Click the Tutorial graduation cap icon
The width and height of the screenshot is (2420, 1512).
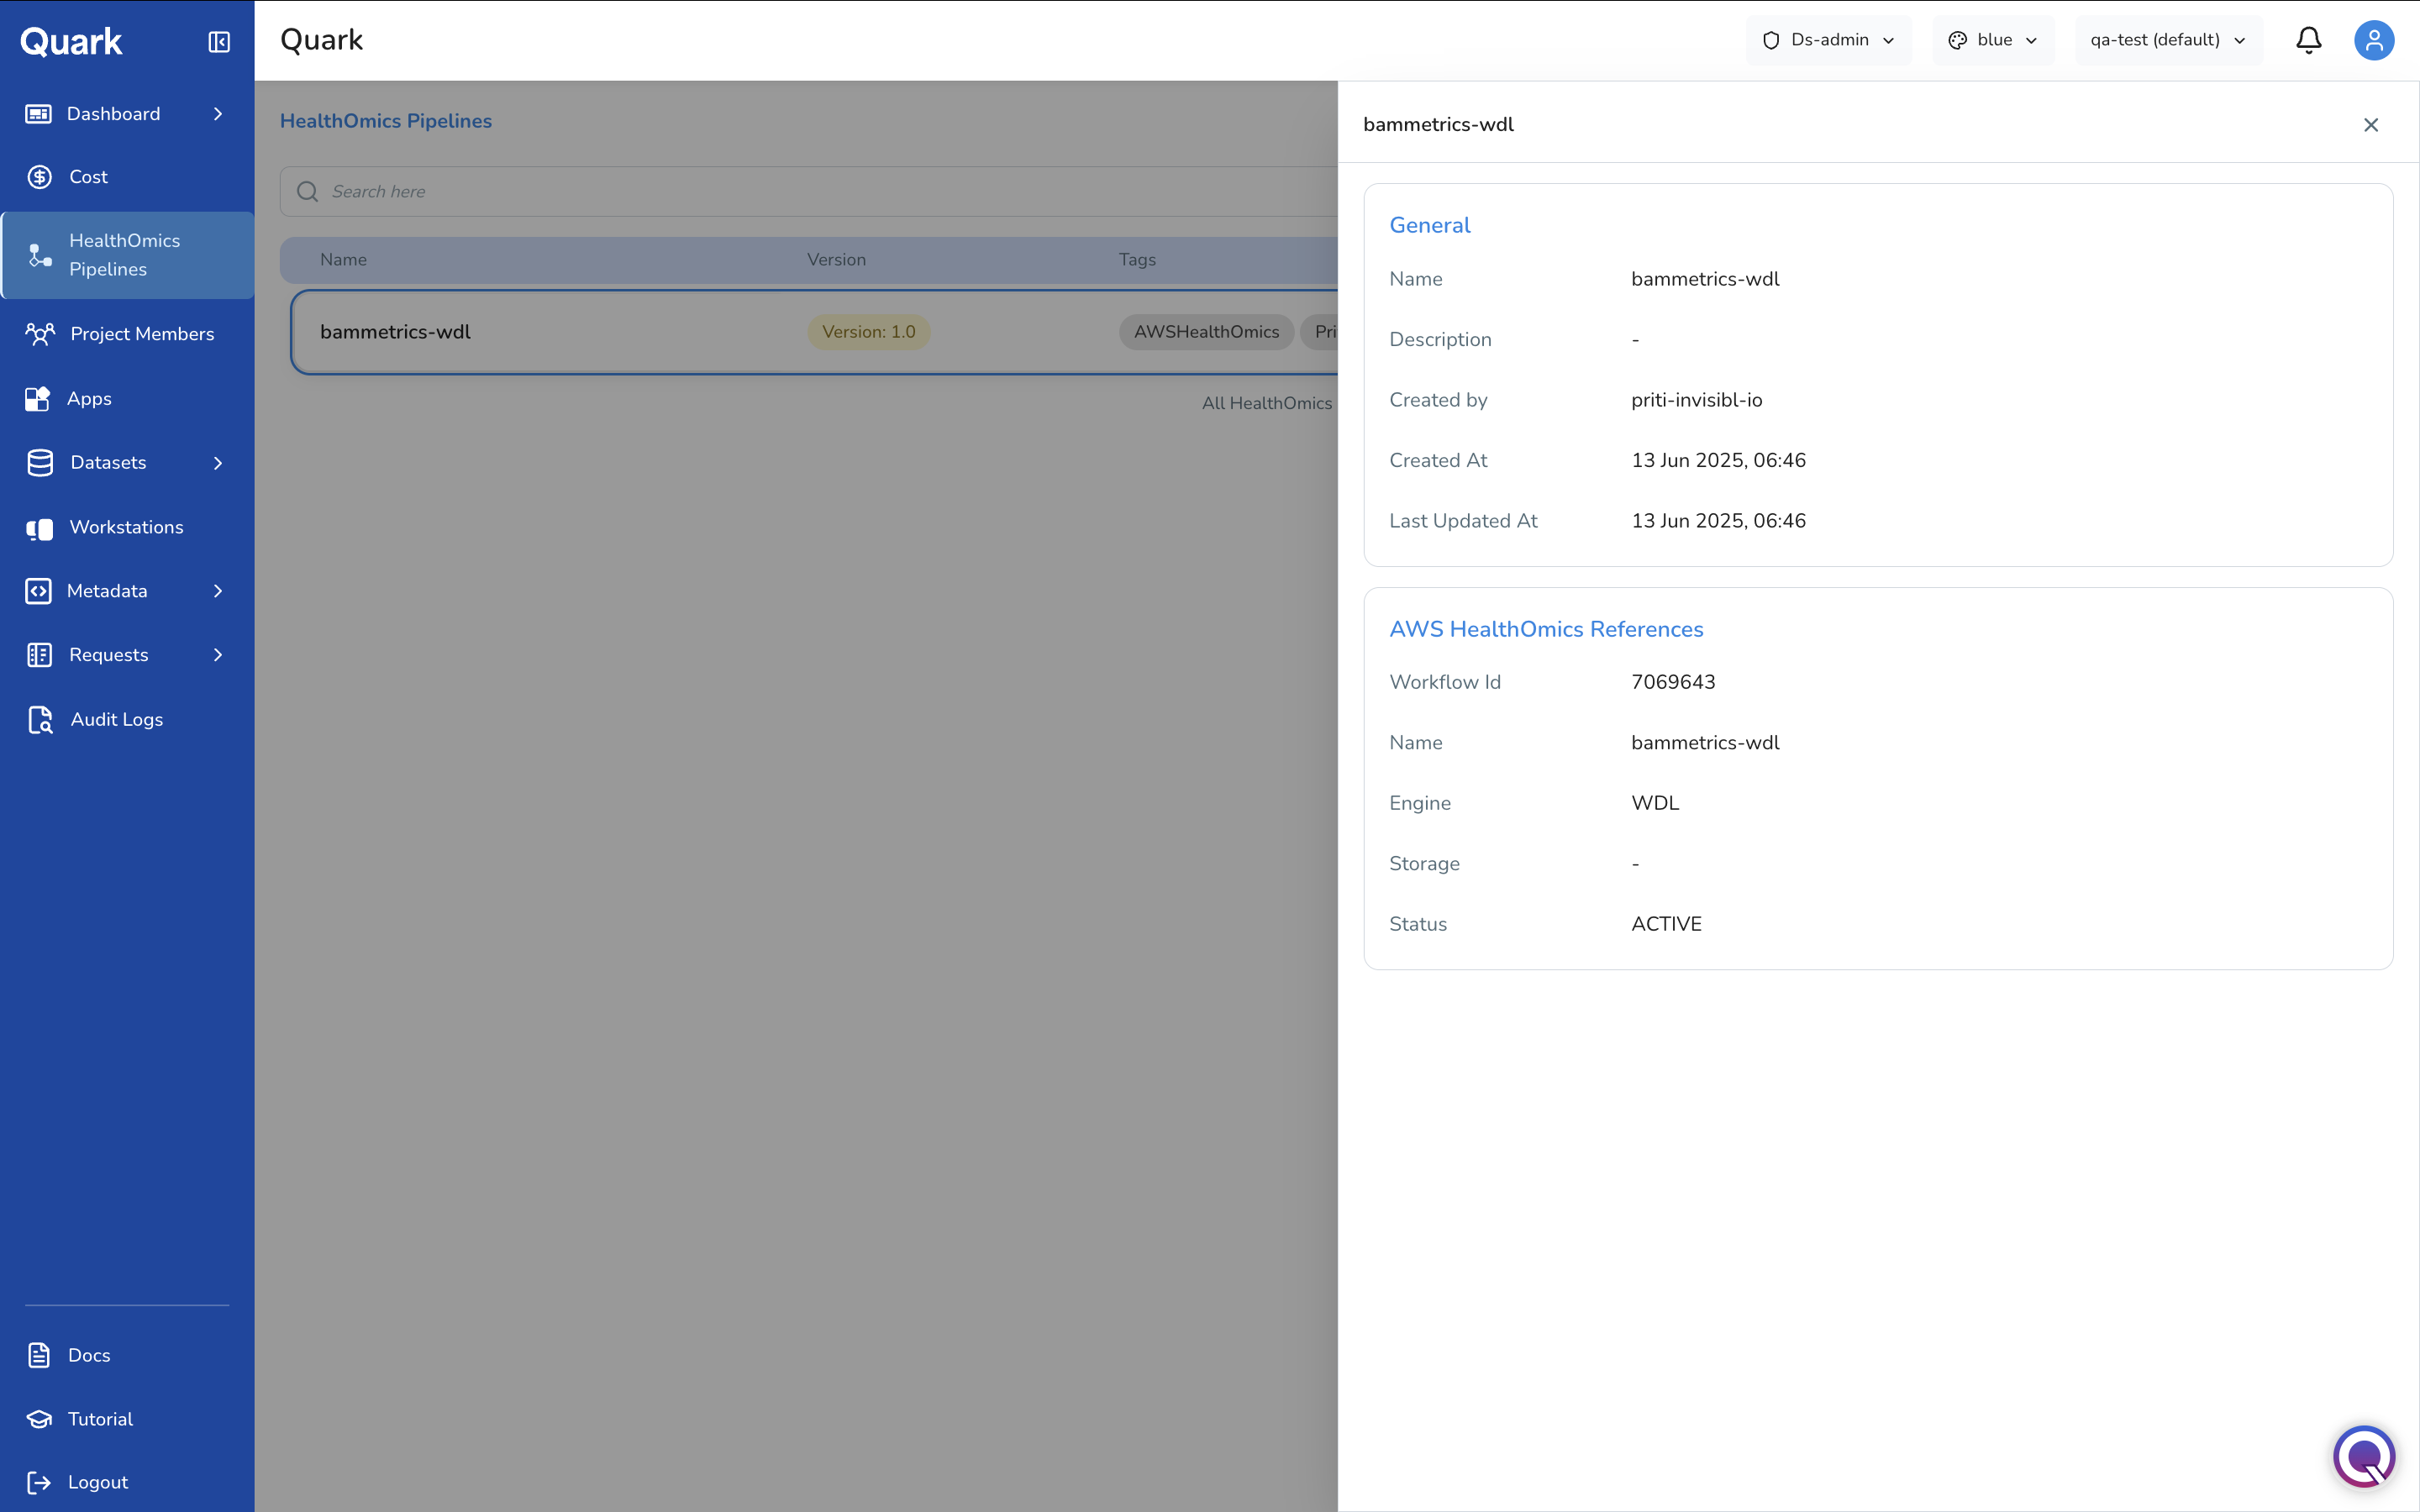point(39,1419)
